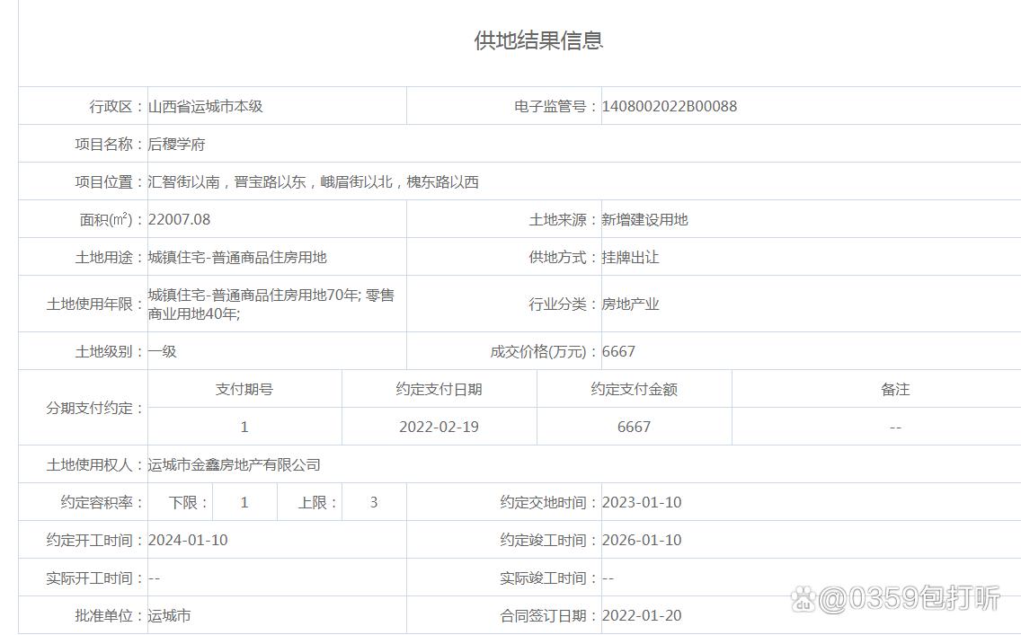The image size is (1021, 635).
Task: Select the agreed start date 2024-01-10
Action: click(191, 541)
